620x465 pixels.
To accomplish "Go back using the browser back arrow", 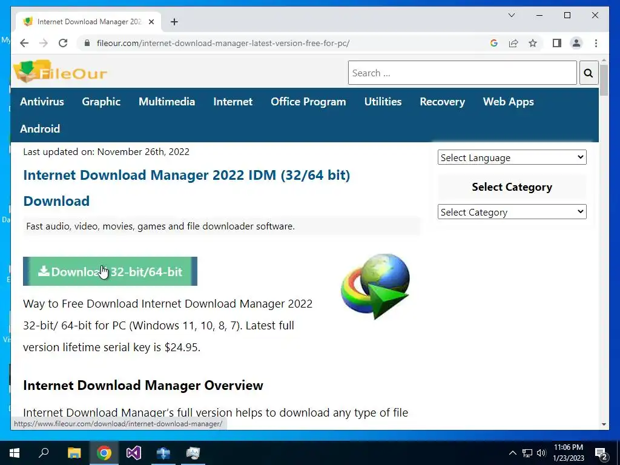I will [24, 43].
